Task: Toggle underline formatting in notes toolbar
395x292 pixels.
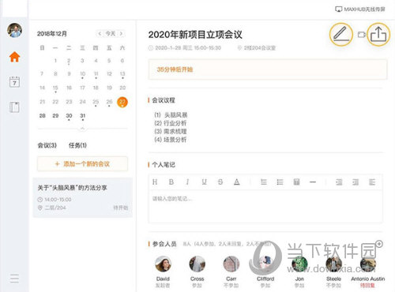Action: pyautogui.click(x=204, y=182)
